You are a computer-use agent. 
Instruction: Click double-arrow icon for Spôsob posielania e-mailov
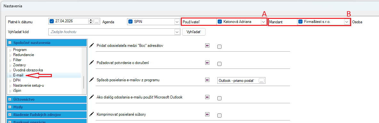point(207,80)
